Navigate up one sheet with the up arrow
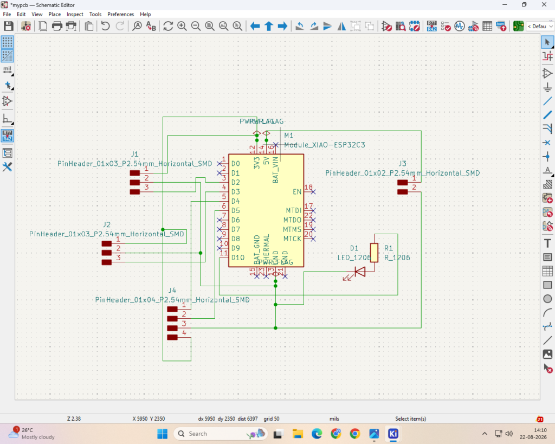Screen dimensions: 555x444 269,26
